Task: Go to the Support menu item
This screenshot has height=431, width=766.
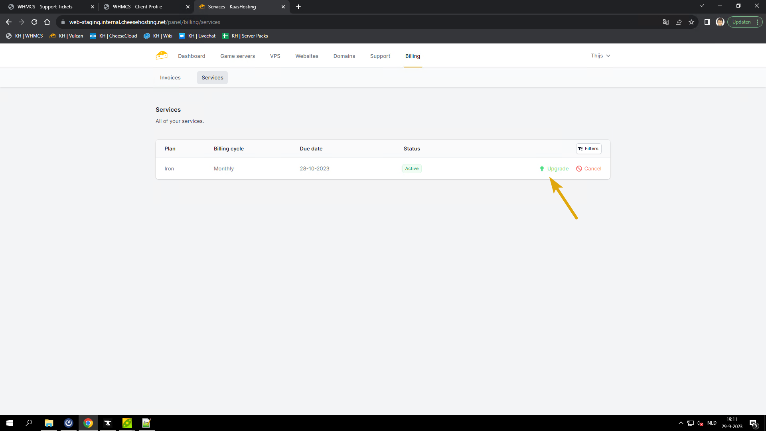Action: (x=380, y=56)
